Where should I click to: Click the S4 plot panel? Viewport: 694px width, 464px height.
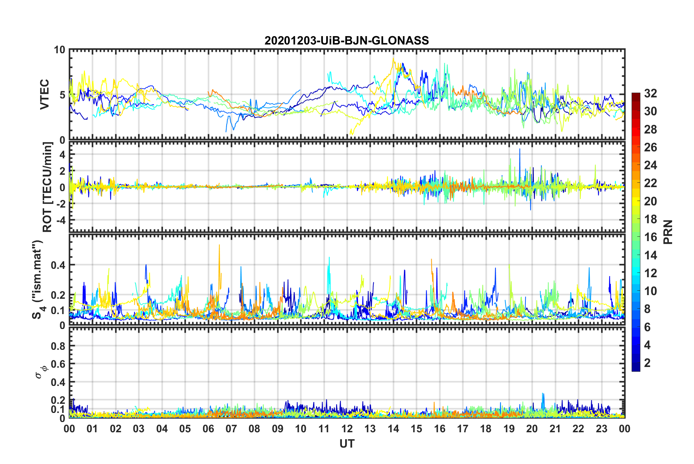pyautogui.click(x=347, y=280)
